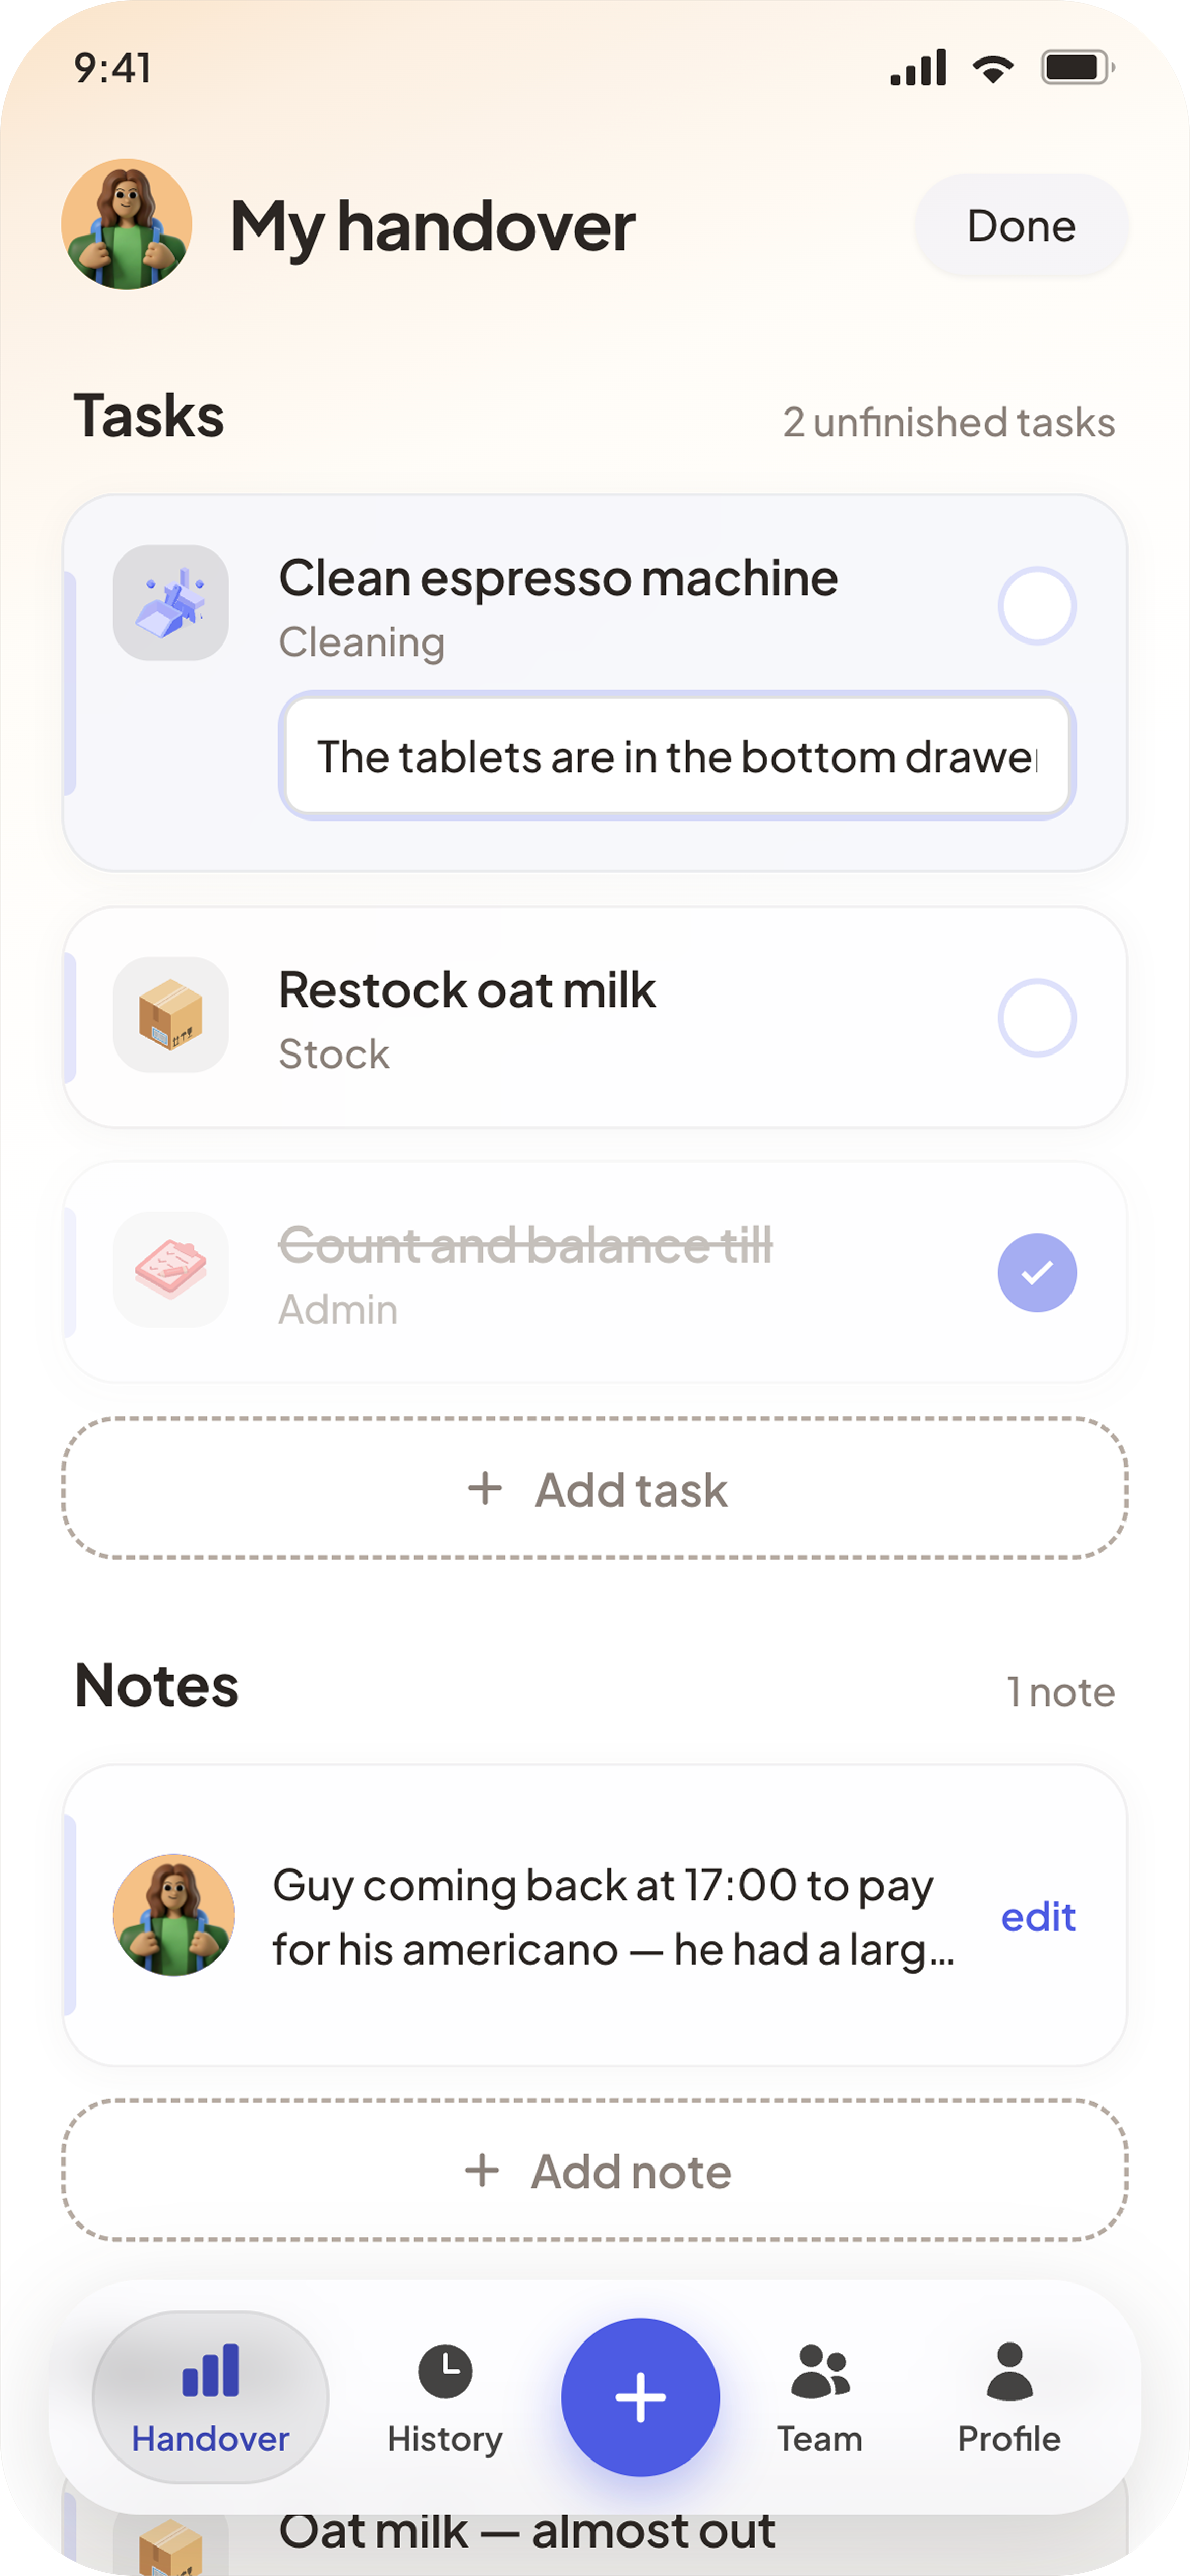The height and width of the screenshot is (2576, 1190).
Task: Tap the Add note button
Action: click(x=595, y=2170)
